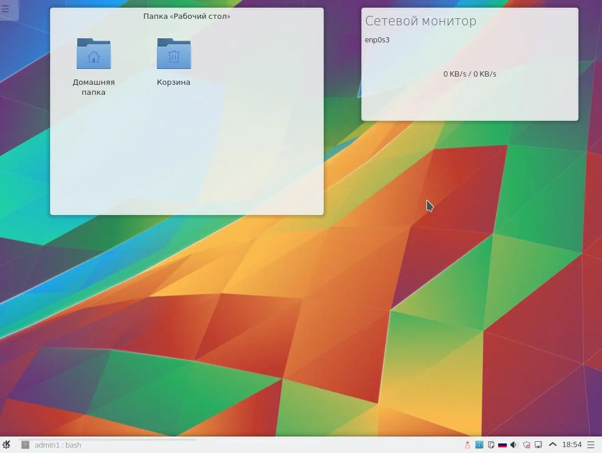Click the Папка «Рабочий стол» widget title

186,16
